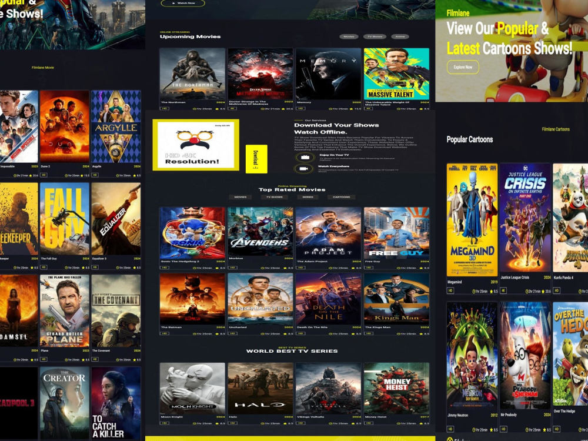Click the HD badge under The Batman
588x441 pixels.
click(x=164, y=333)
